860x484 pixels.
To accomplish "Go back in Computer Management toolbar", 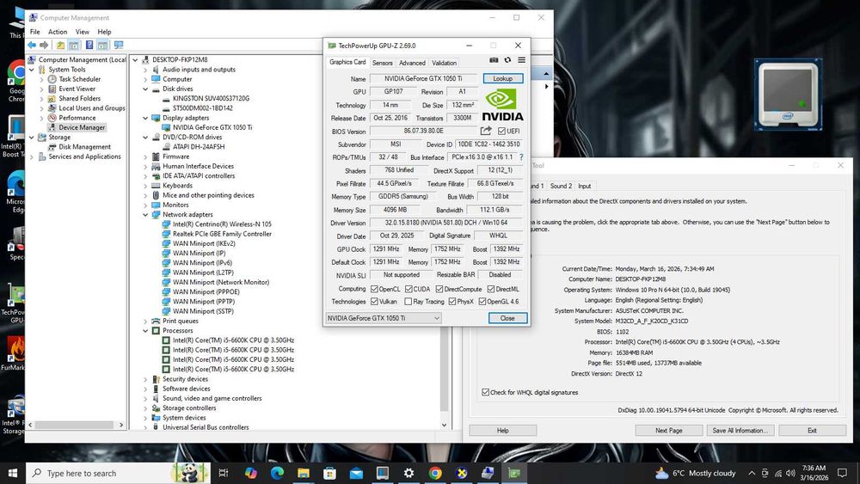I will pos(32,45).
